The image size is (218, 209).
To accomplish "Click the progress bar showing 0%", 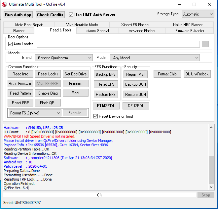I will [99, 195].
